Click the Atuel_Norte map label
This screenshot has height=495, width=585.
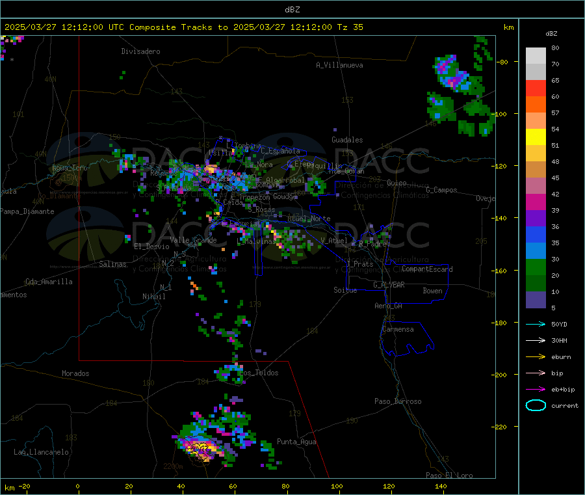309,219
